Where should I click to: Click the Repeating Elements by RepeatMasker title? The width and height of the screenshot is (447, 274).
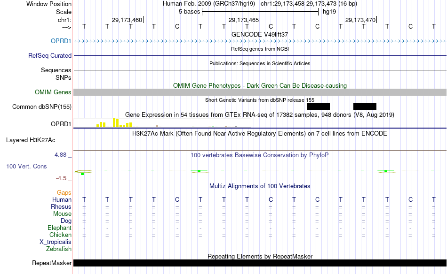260,256
